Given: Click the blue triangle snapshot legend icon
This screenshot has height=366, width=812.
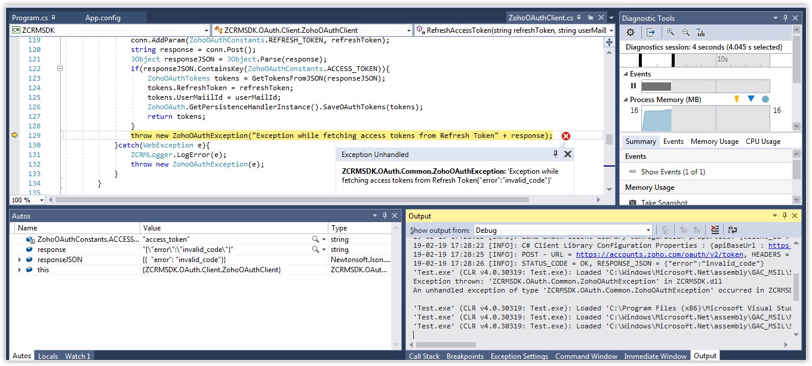Looking at the screenshot, I should [x=751, y=99].
